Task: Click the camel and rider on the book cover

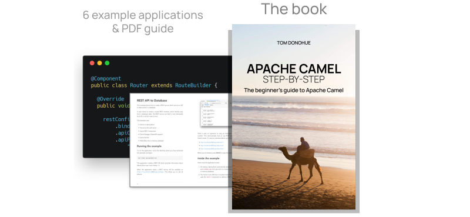Action: [301, 160]
